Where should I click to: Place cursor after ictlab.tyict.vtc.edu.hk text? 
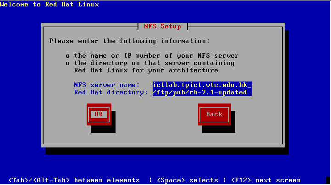click(249, 85)
